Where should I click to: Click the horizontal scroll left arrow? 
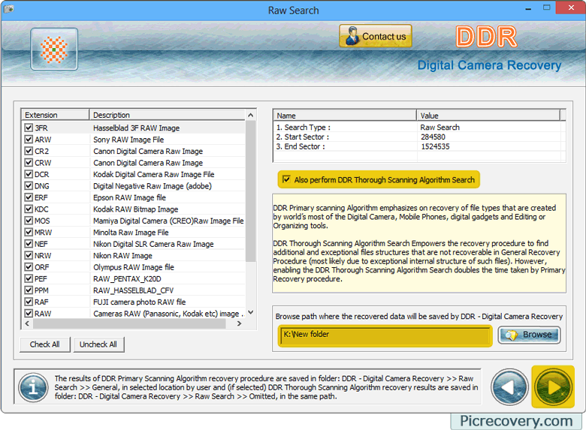[x=27, y=323]
